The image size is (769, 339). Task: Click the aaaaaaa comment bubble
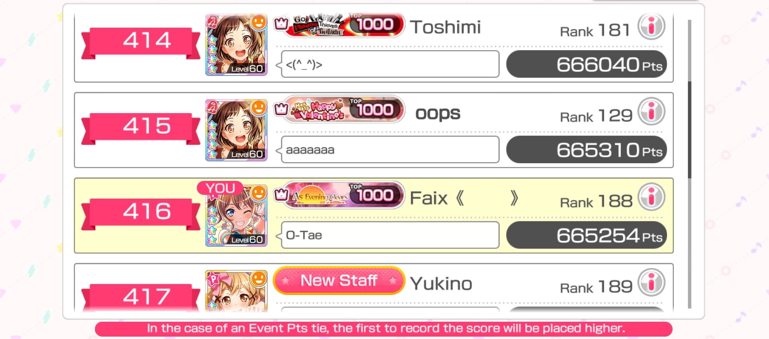pos(390,150)
